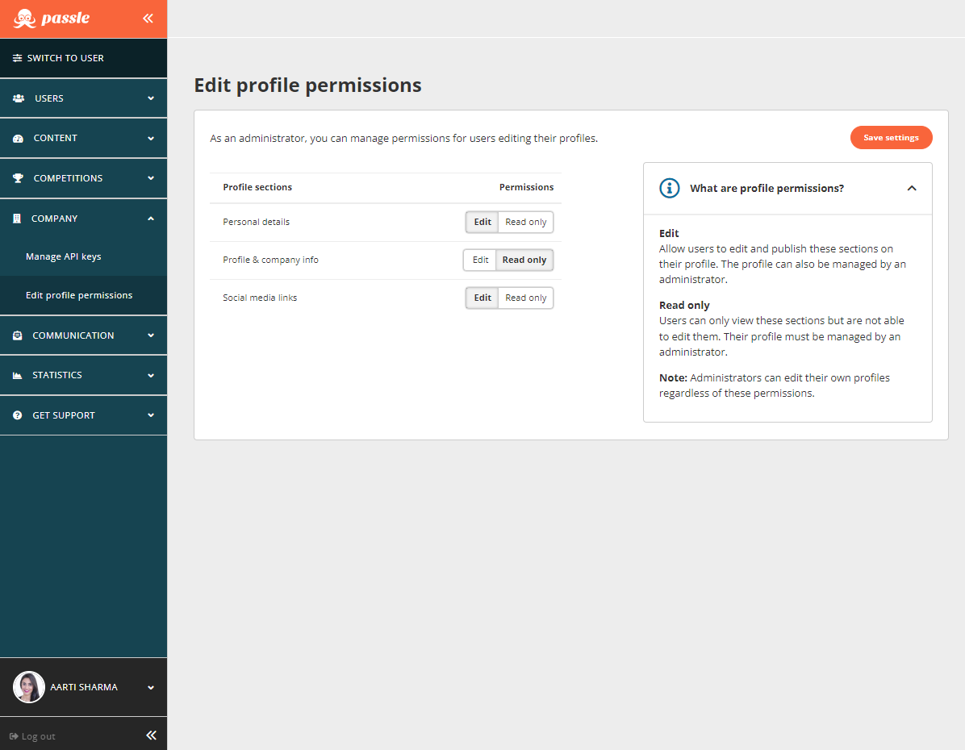Viewport: 965px width, 750px height.
Task: Click the 'Permissions' column header
Action: click(526, 187)
